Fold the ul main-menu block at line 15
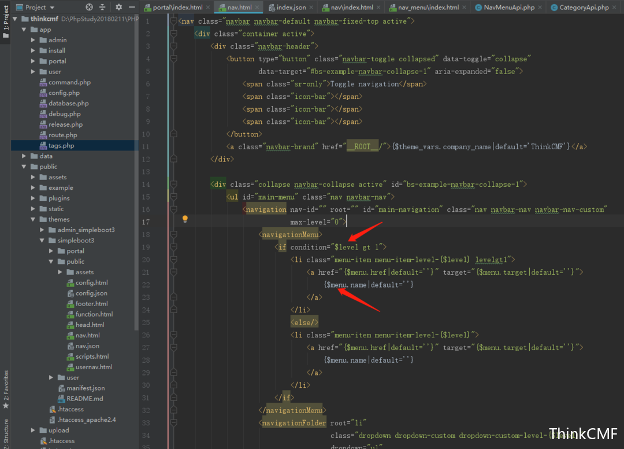624x449 pixels. 174,197
